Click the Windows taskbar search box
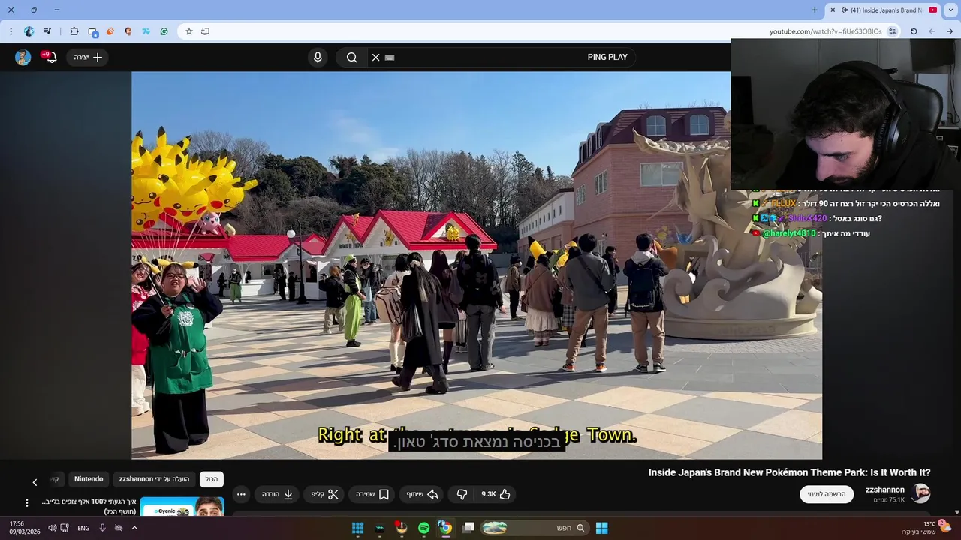 534,528
